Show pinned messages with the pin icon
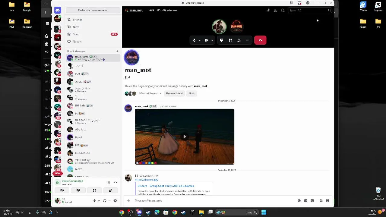Screen dimensions: 386x217 (x=268, y=10)
